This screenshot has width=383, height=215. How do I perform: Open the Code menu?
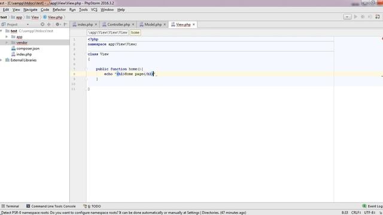coord(45,10)
